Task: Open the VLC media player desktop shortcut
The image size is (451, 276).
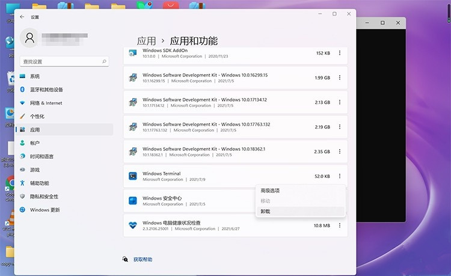Action: pyautogui.click(x=10, y=223)
